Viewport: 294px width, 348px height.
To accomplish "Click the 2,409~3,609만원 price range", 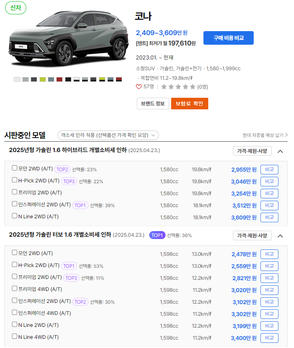I will pos(162,33).
